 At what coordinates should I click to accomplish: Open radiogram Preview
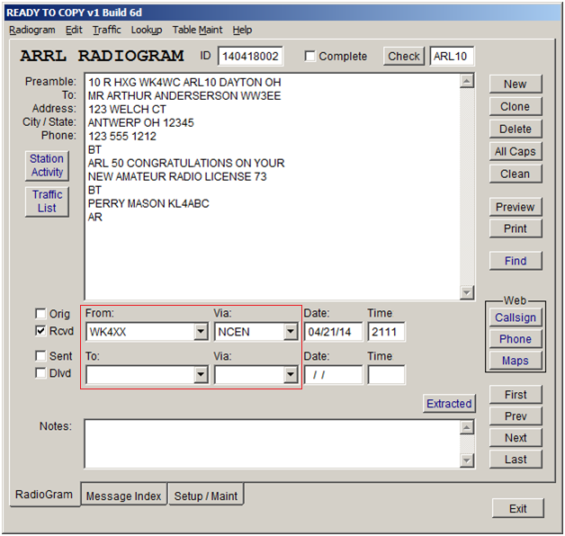click(x=516, y=207)
